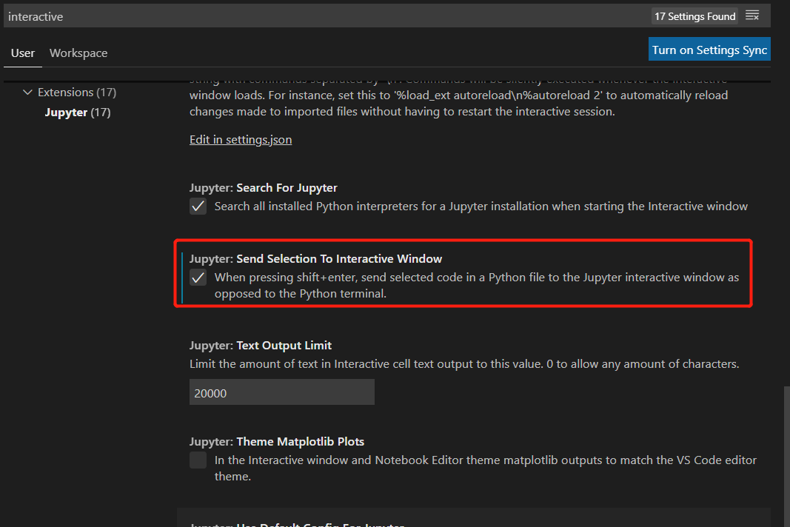
Task: Open Edit in settings.json link
Action: point(241,140)
